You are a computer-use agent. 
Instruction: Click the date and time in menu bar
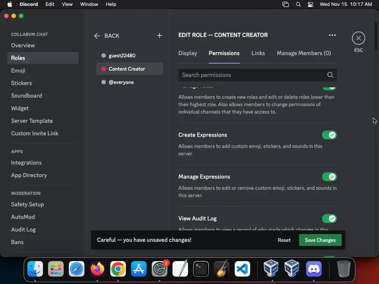point(346,4)
